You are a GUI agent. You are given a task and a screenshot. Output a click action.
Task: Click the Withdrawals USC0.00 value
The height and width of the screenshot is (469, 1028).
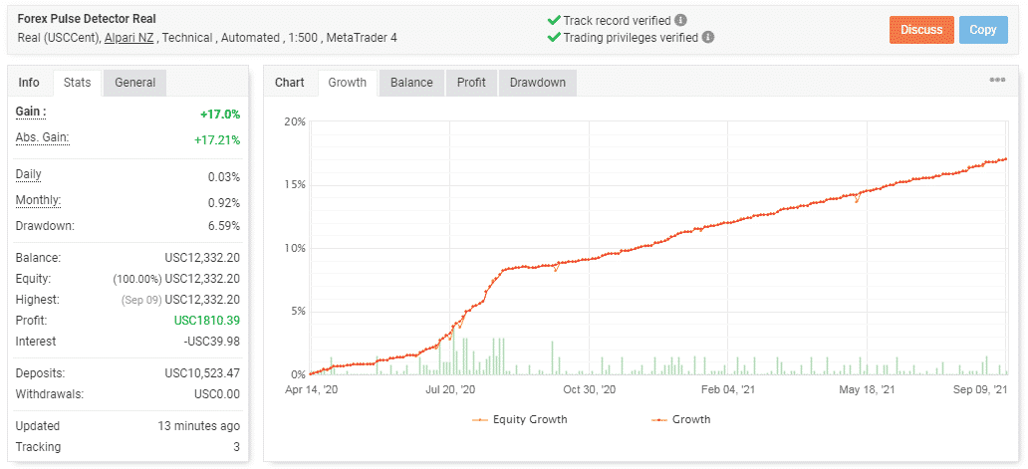coord(217,394)
